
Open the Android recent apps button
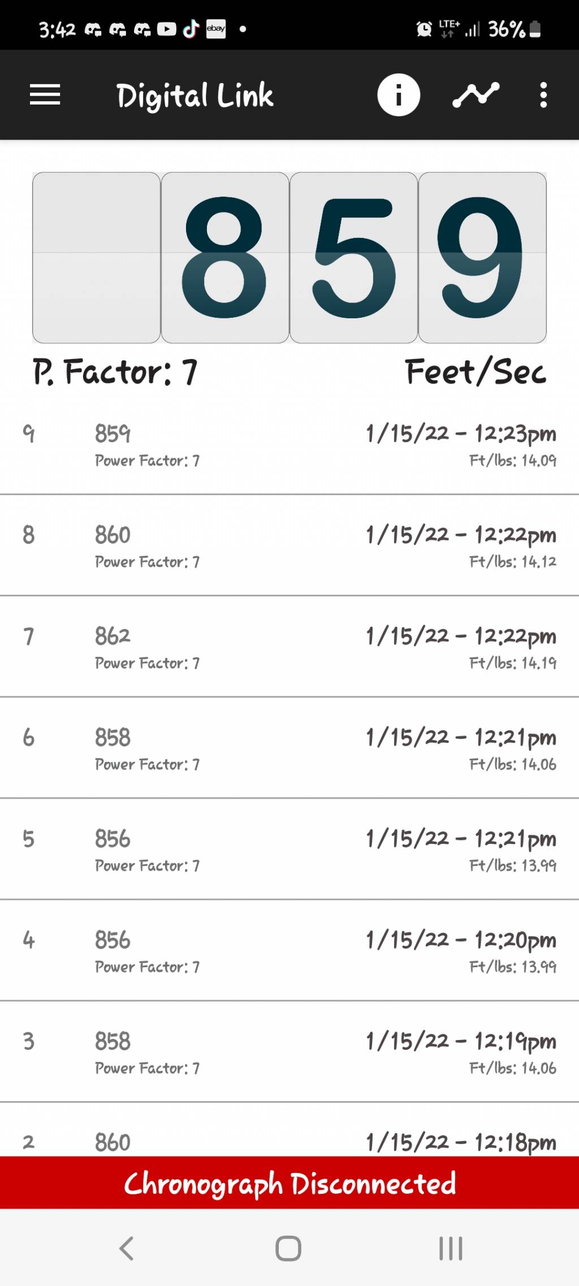tap(451, 1248)
